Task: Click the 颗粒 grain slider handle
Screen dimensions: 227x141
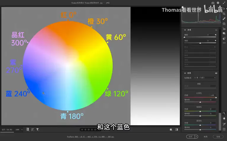Action: pyautogui.click(x=184, y=37)
